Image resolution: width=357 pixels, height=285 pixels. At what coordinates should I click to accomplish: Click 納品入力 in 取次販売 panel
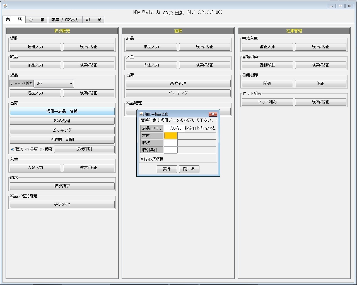coord(35,65)
